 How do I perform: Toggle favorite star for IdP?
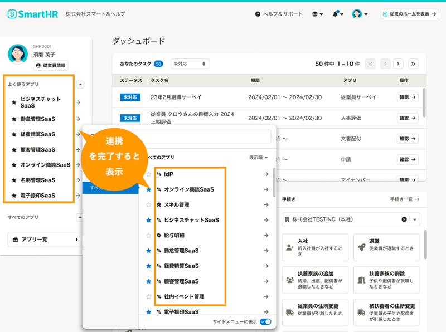click(x=148, y=174)
